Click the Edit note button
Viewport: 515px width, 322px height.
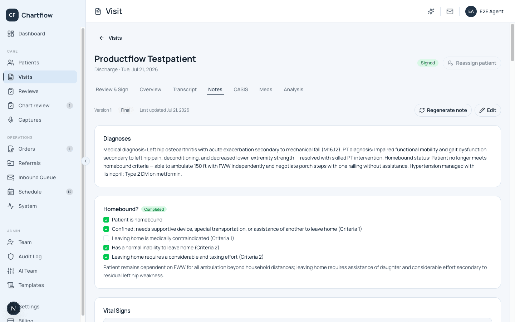point(488,110)
